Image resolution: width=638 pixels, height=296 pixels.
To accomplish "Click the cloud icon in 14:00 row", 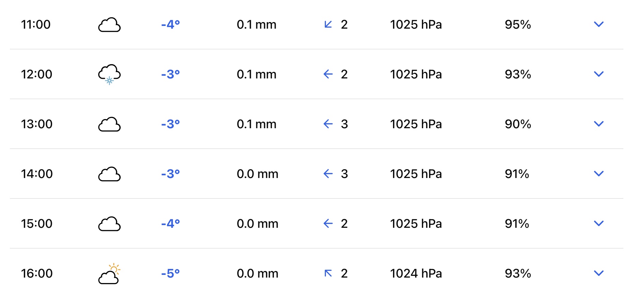I will 109,174.
